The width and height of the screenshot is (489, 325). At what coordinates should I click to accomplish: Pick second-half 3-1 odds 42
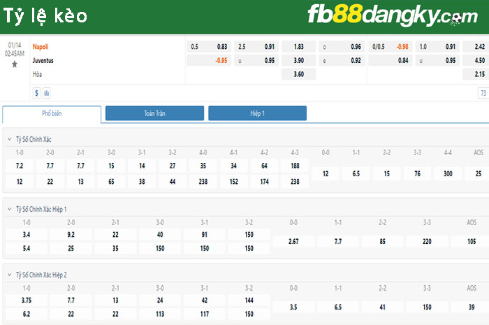point(204,301)
